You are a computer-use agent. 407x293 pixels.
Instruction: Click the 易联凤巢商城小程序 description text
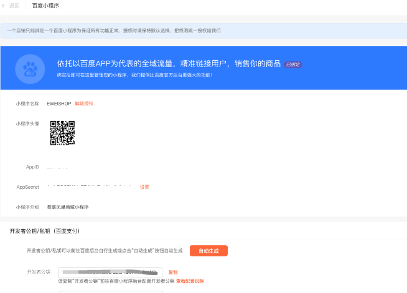coord(68,207)
